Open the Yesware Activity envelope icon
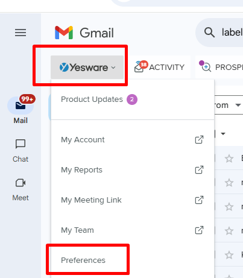The width and height of the screenshot is (243, 278). [141, 67]
